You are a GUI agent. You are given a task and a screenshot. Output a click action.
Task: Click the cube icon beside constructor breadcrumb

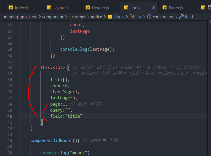click(x=149, y=16)
